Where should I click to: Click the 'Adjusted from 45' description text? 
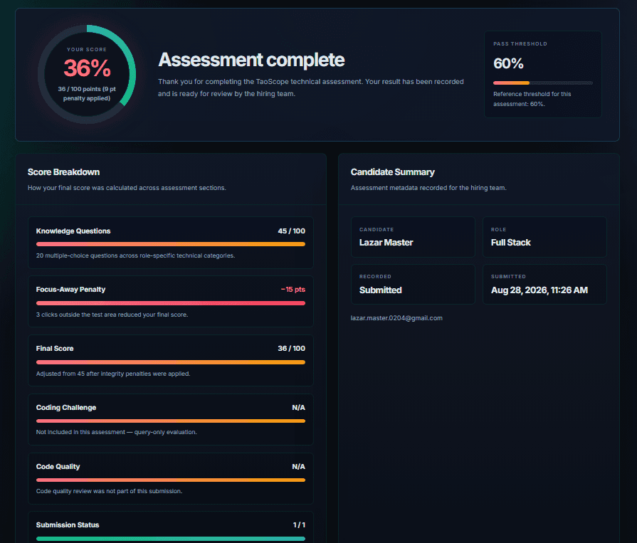tap(113, 374)
